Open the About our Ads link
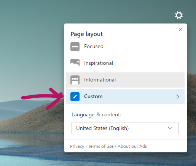The image size is (196, 166). (x=132, y=146)
